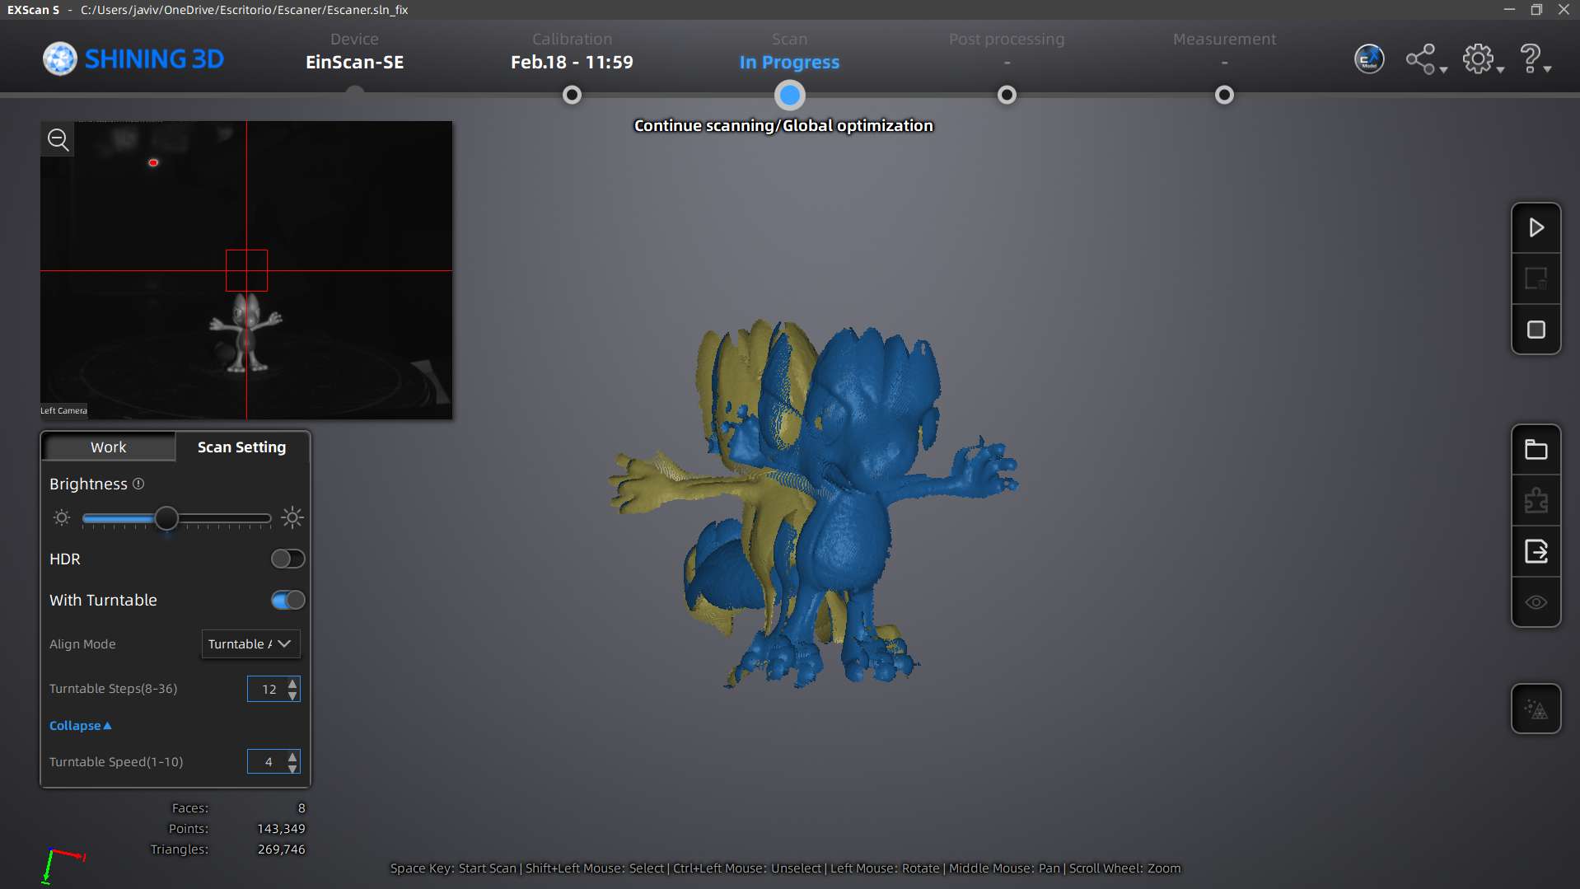Click the Points count 143,349
The image size is (1580, 889).
tap(281, 828)
